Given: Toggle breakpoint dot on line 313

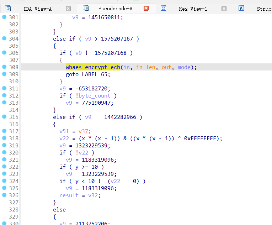Looking at the screenshot, I should coord(4,103).
